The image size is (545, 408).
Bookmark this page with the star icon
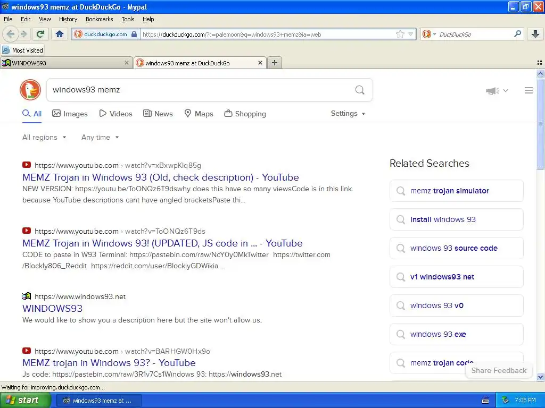point(400,34)
